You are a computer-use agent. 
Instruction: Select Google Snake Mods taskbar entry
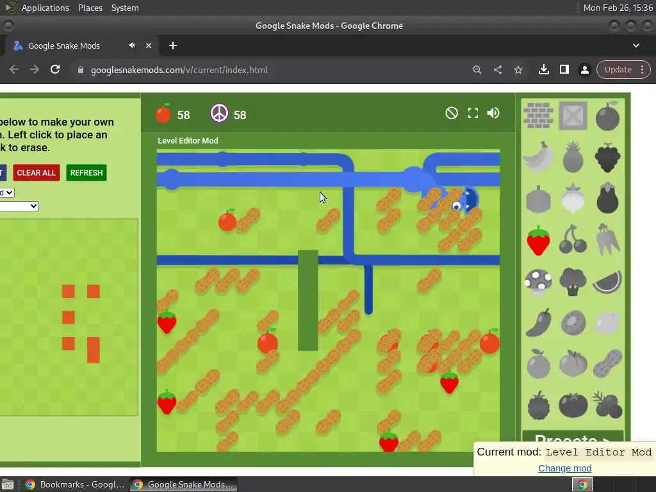(184, 484)
